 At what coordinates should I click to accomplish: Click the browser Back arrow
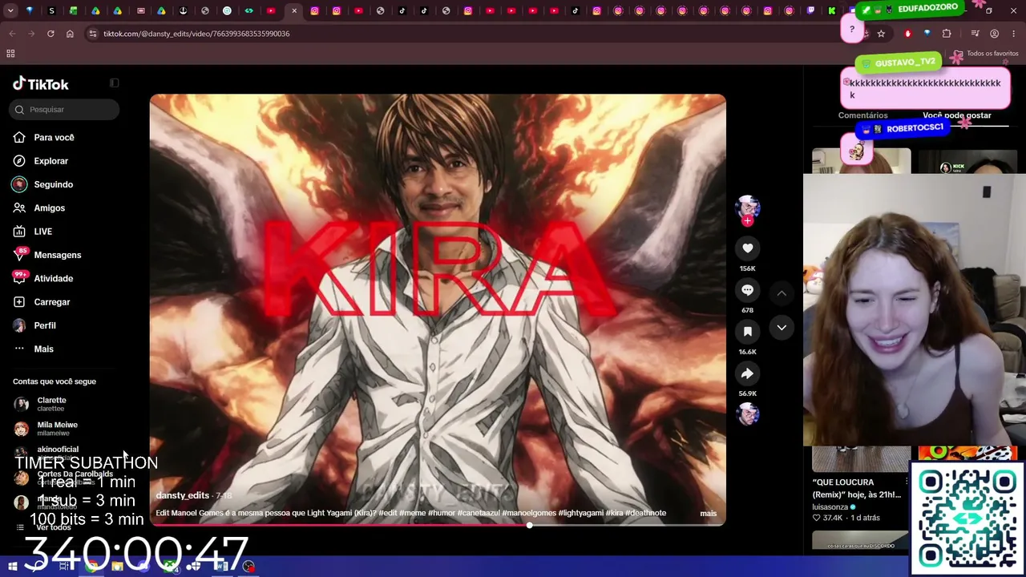pos(12,34)
